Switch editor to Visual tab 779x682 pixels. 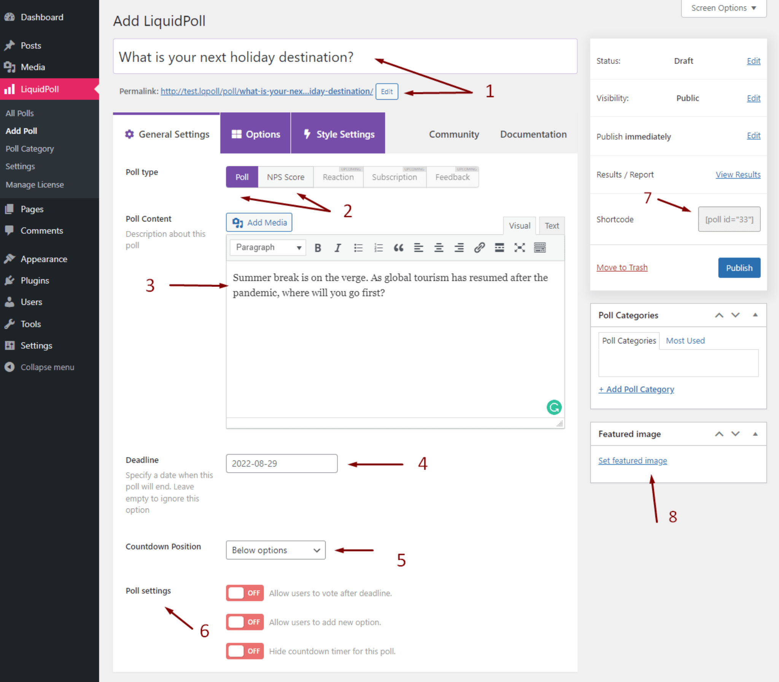(520, 226)
